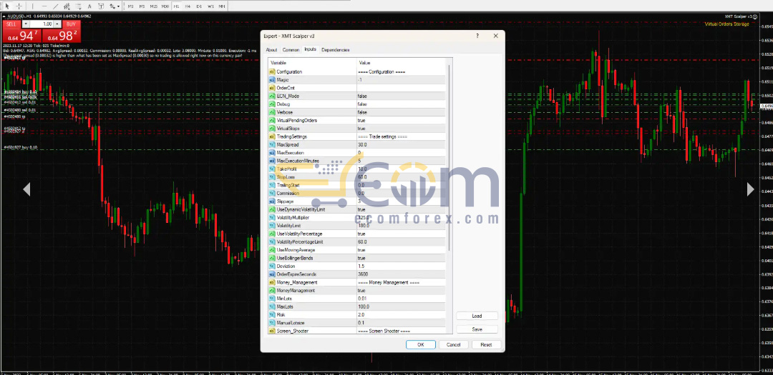
Task: Click the dialog help question mark
Action: [x=477, y=36]
